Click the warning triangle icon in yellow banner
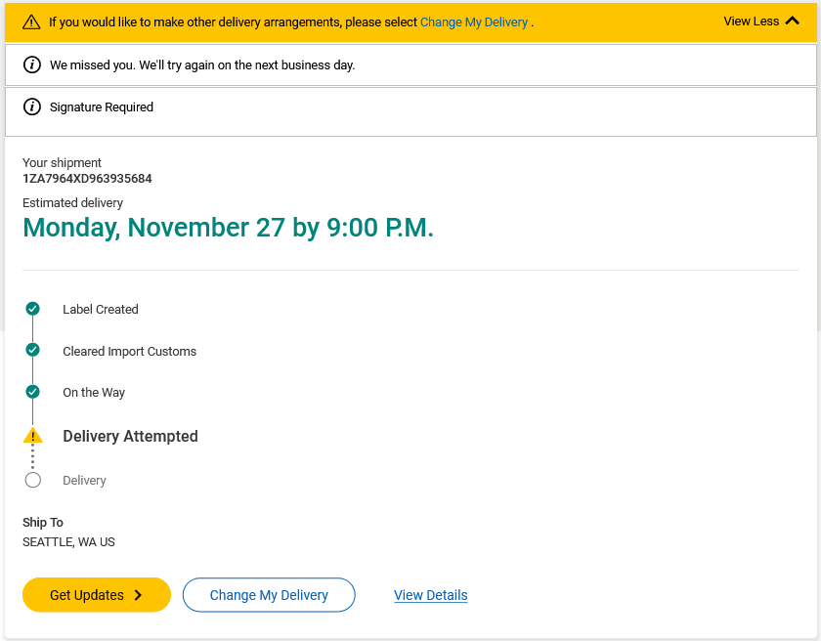The width and height of the screenshot is (821, 641). pos(31,21)
